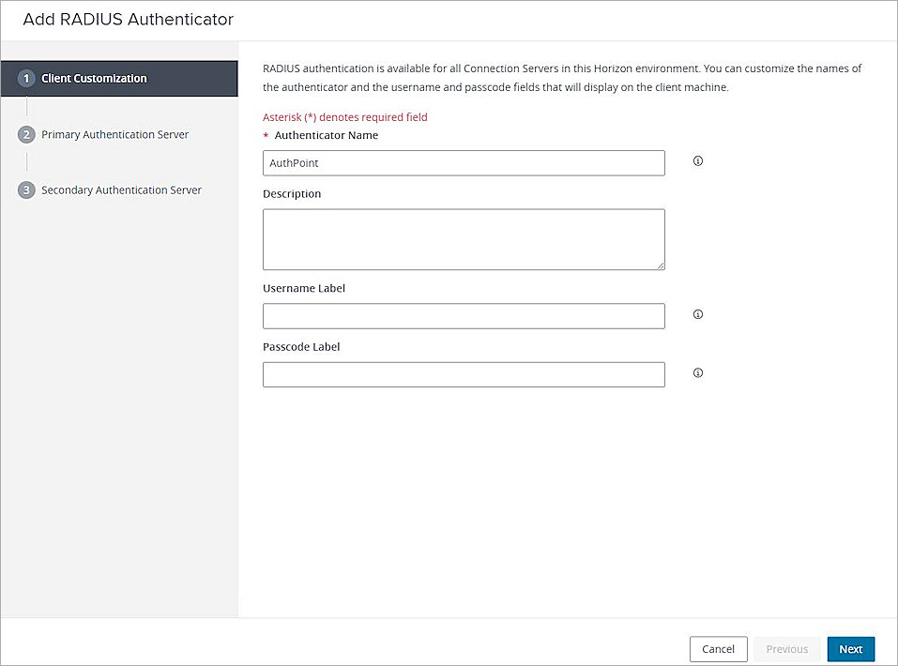The height and width of the screenshot is (666, 898).
Task: Click Cancel to dismiss the dialog
Action: point(718,648)
